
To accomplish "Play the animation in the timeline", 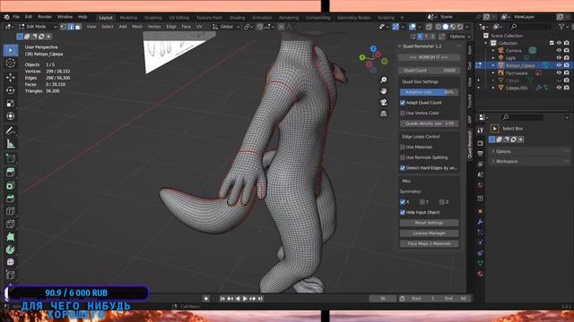I will tap(245, 299).
